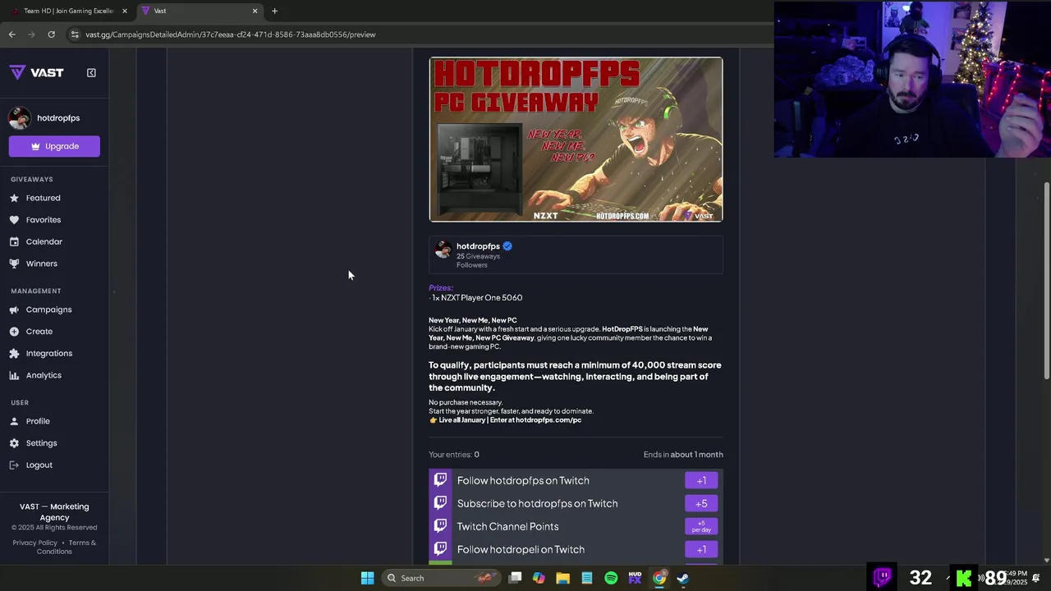Click the browser forward arrow
This screenshot has height=591, width=1051.
(x=31, y=34)
